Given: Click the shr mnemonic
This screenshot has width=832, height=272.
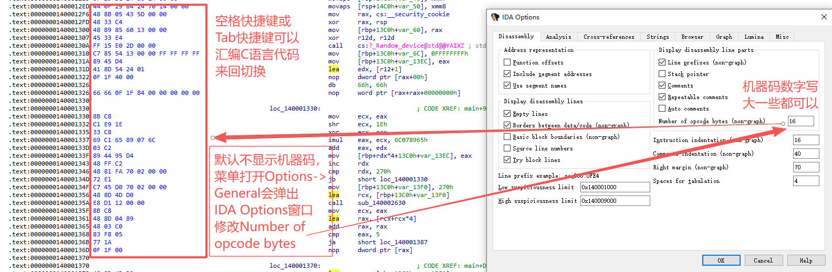Looking at the screenshot, I should click(x=334, y=124).
